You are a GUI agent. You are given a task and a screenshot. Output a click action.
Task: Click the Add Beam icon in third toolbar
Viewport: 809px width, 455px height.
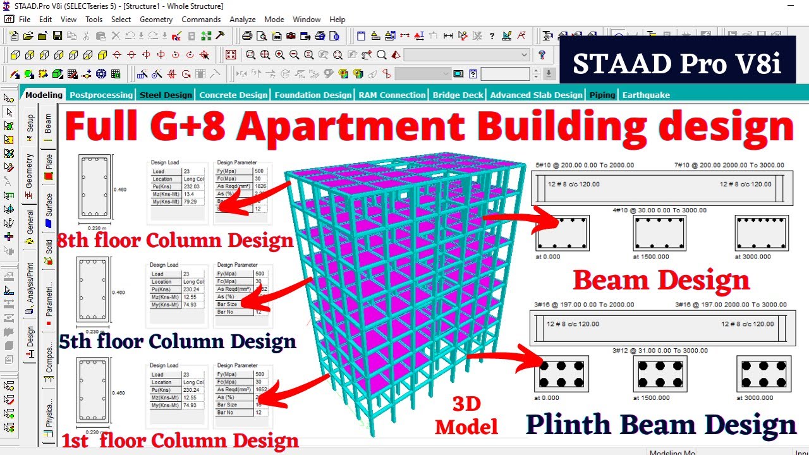[x=14, y=74]
